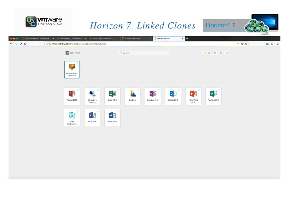Open Outlook 2016
This screenshot has height=204, width=289.
click(x=173, y=96)
